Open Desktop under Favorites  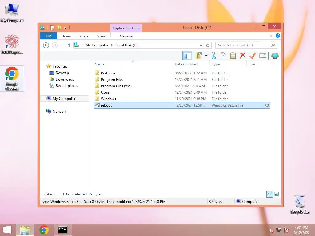pyautogui.click(x=62, y=73)
